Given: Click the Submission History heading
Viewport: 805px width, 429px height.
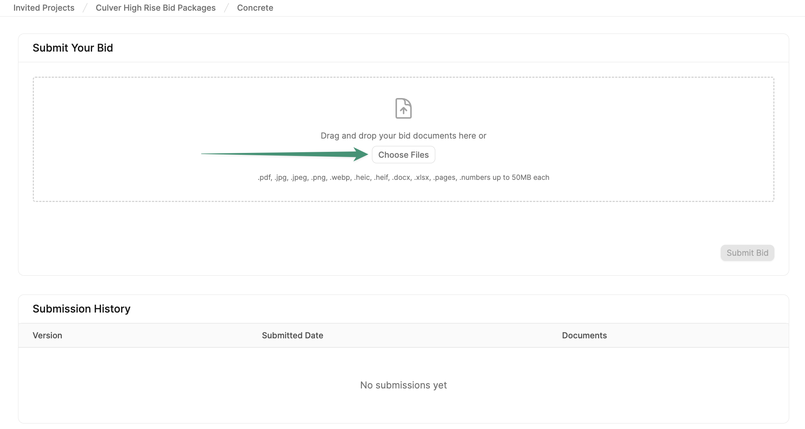Looking at the screenshot, I should click(x=81, y=309).
